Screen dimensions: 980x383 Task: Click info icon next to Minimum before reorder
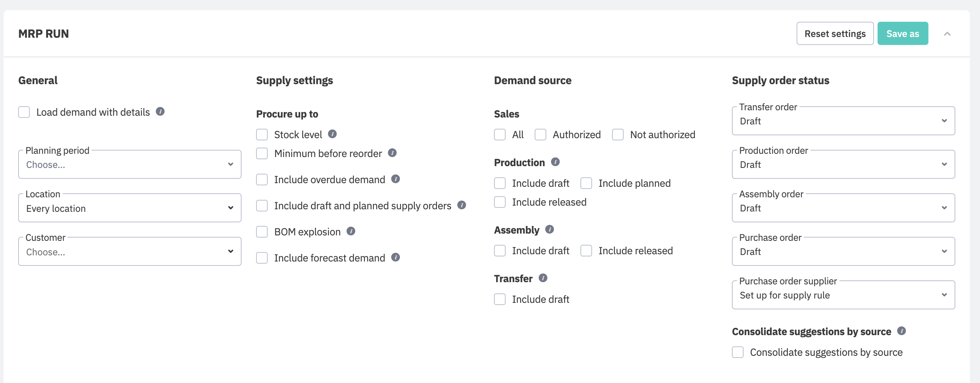[x=392, y=153]
